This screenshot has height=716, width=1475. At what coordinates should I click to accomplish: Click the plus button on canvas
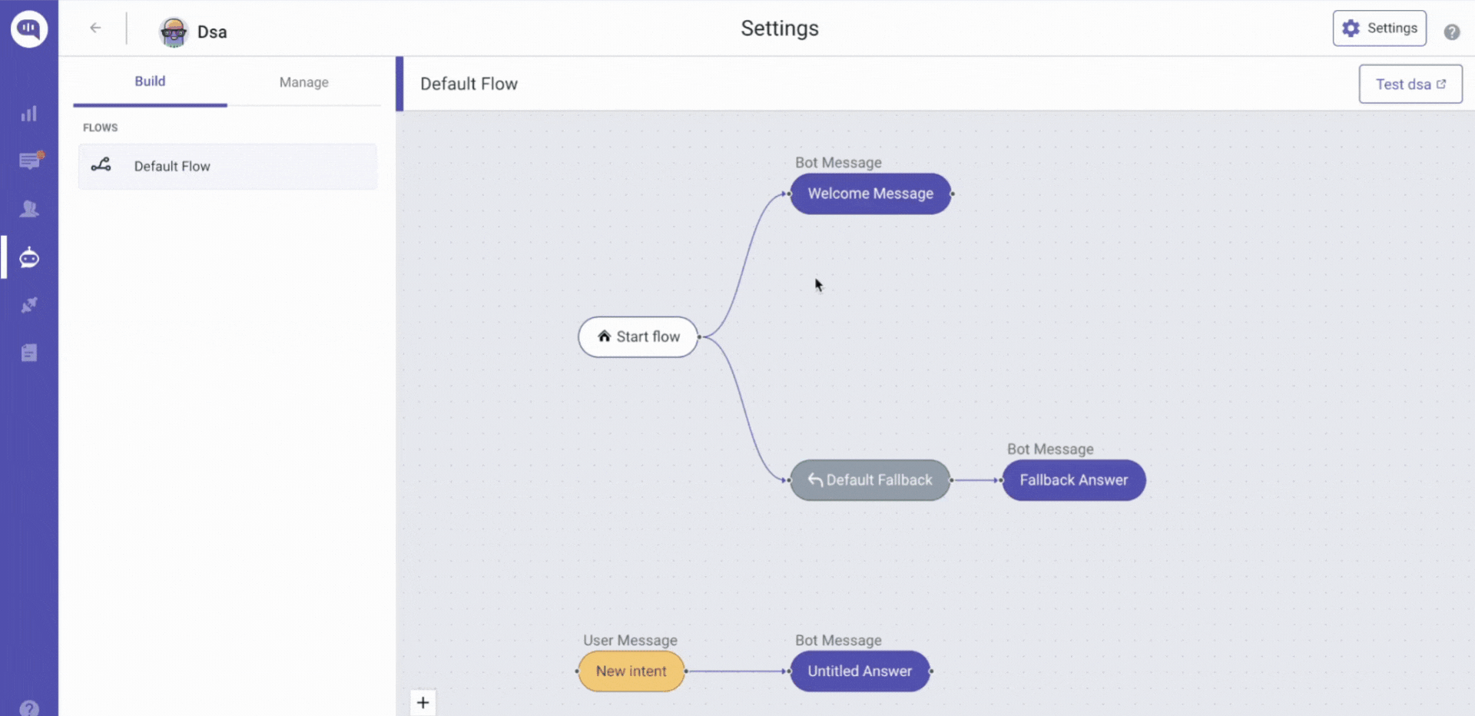click(x=423, y=702)
